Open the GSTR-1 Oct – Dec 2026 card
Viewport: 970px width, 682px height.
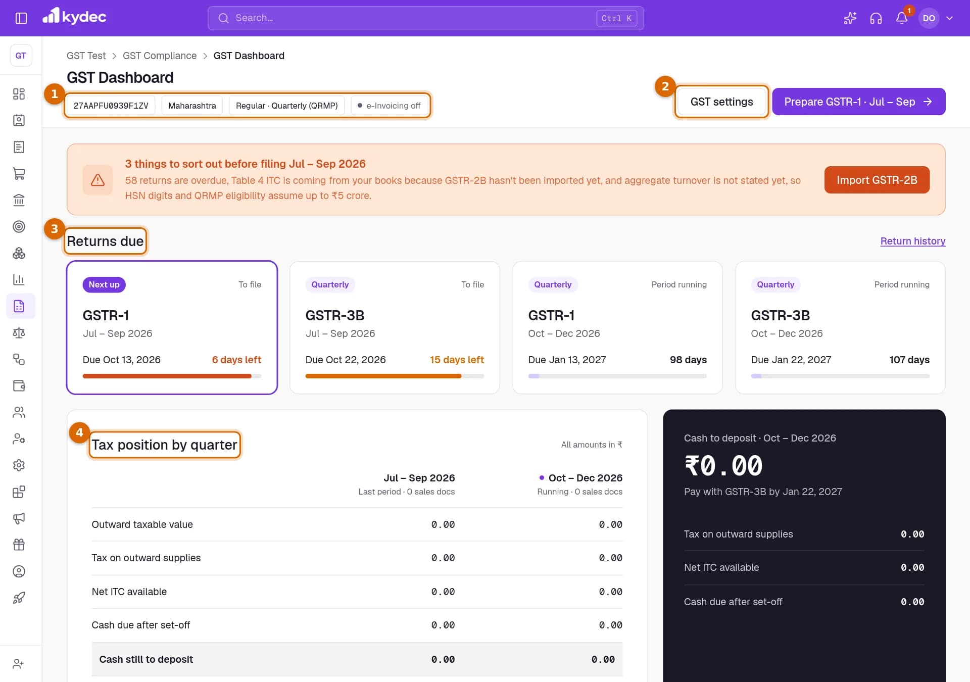617,327
